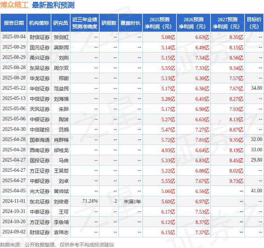This screenshot has width=264, height=248.
Task: Select institution 国投证券
Action: [x=40, y=160]
